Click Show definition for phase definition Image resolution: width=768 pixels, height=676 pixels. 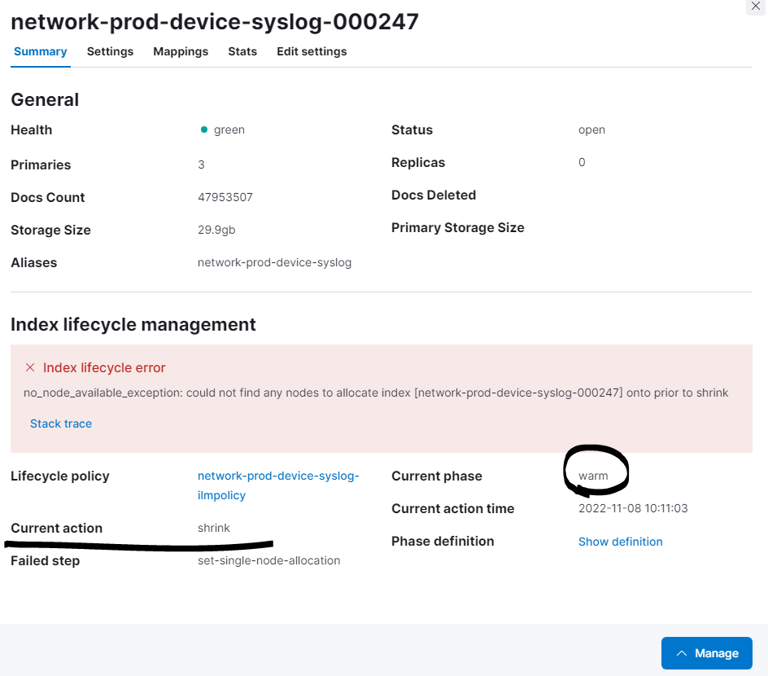tap(620, 542)
